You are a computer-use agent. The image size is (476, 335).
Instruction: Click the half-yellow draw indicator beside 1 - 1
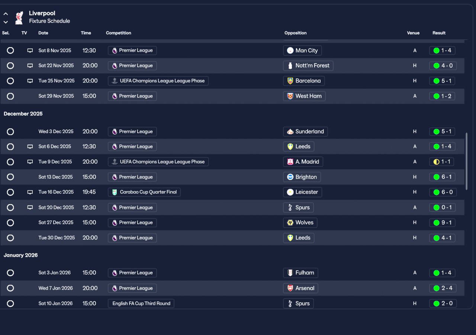437,162
